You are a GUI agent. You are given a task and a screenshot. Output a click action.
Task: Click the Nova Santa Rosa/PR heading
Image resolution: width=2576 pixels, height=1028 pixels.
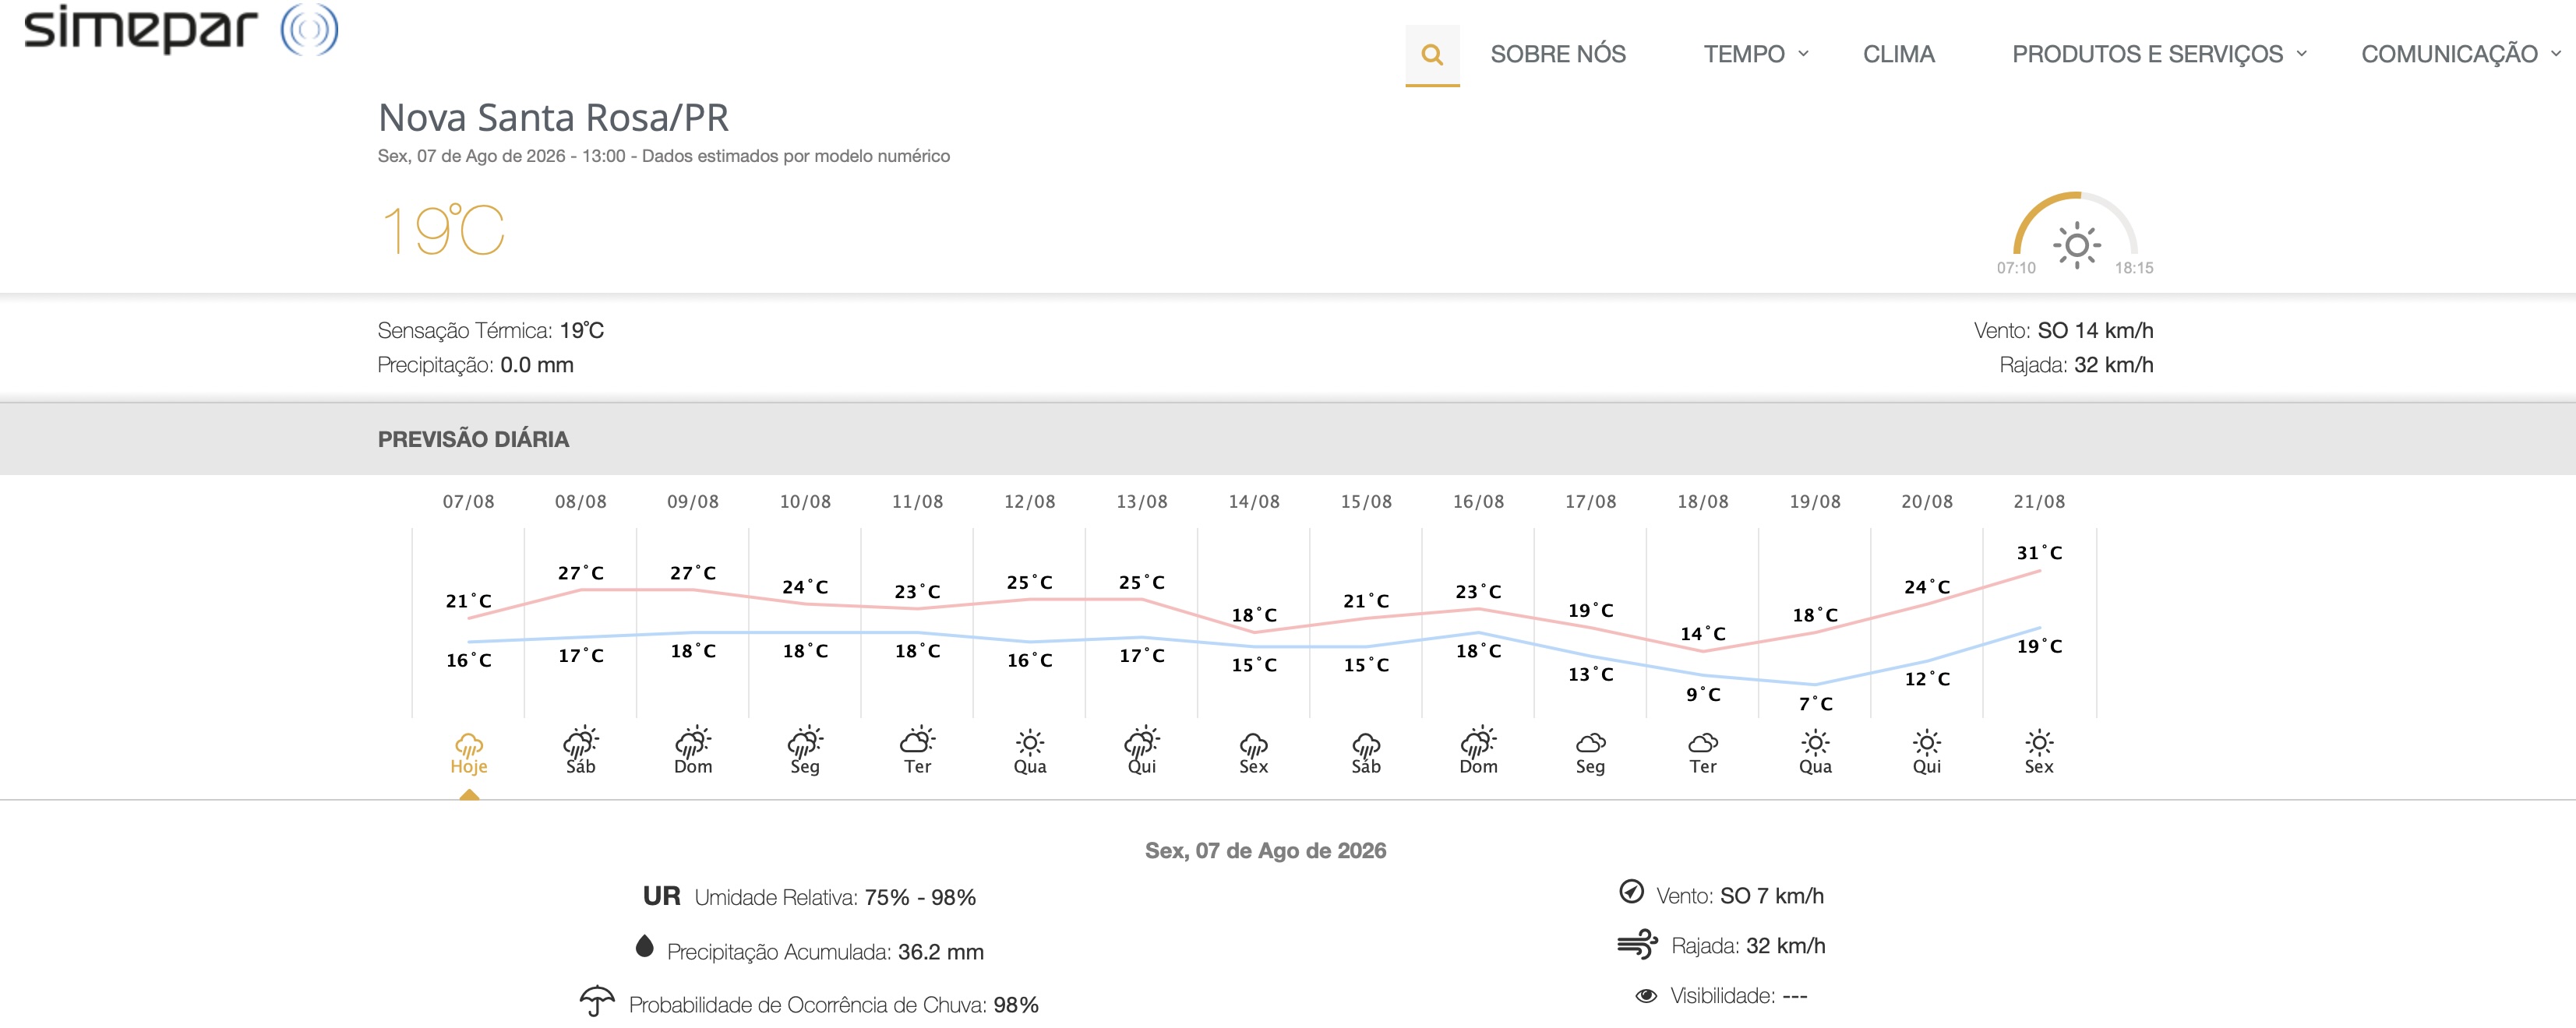[553, 118]
